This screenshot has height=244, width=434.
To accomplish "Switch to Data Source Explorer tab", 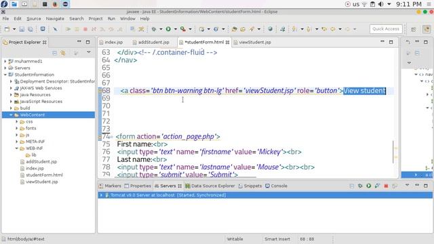I will coord(210,186).
